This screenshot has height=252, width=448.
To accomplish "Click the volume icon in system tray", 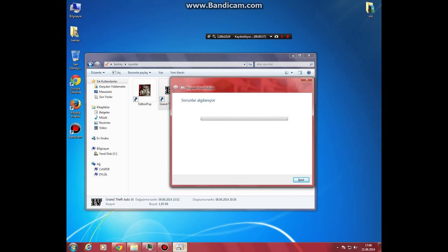I will 355,247.
